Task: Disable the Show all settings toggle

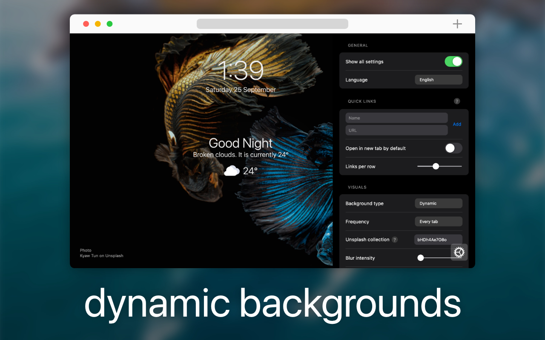Action: pos(453,61)
